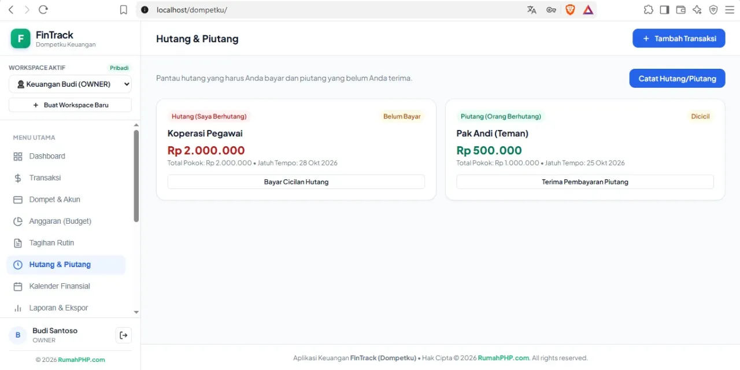Click the Brave VPN shield icon
The image size is (740, 370).
pyautogui.click(x=713, y=10)
